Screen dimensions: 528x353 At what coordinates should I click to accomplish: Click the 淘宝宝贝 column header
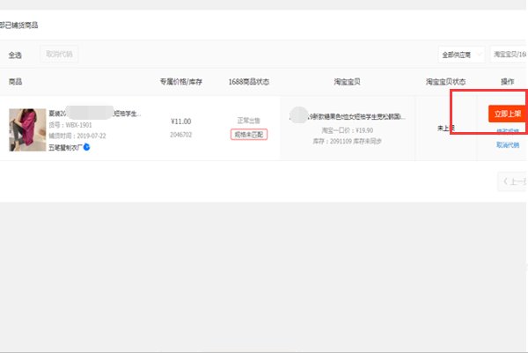(348, 82)
